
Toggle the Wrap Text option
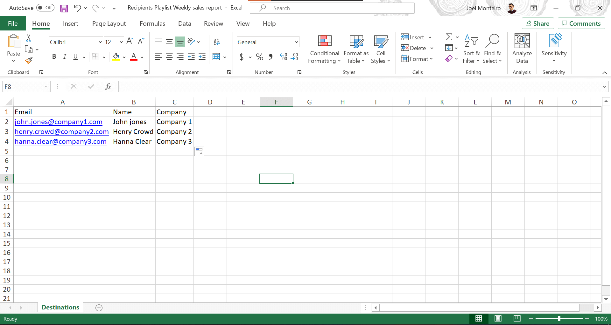(217, 42)
